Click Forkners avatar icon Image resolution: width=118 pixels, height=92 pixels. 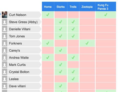[x=4, y=43]
